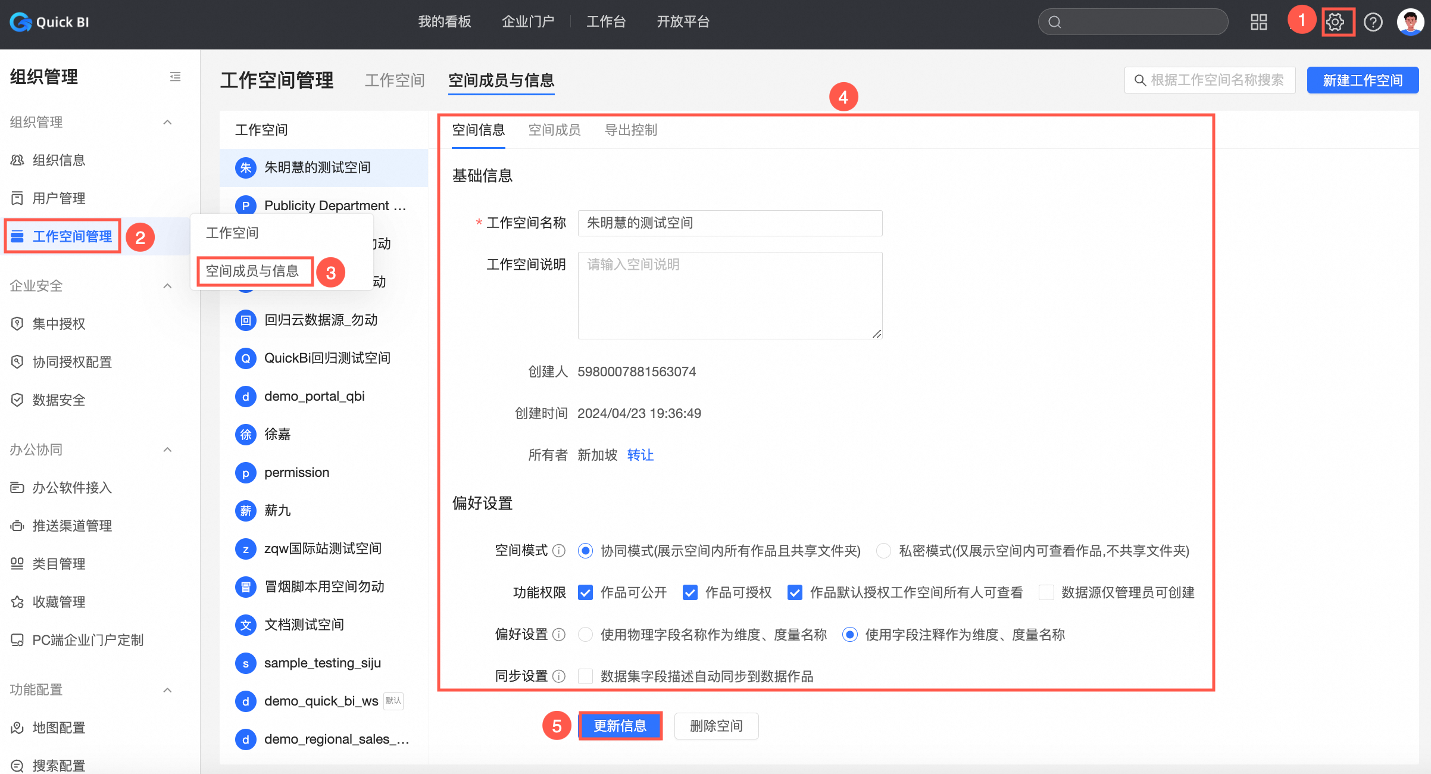Click the 工作空间名称 input field
1431x774 pixels.
[730, 223]
